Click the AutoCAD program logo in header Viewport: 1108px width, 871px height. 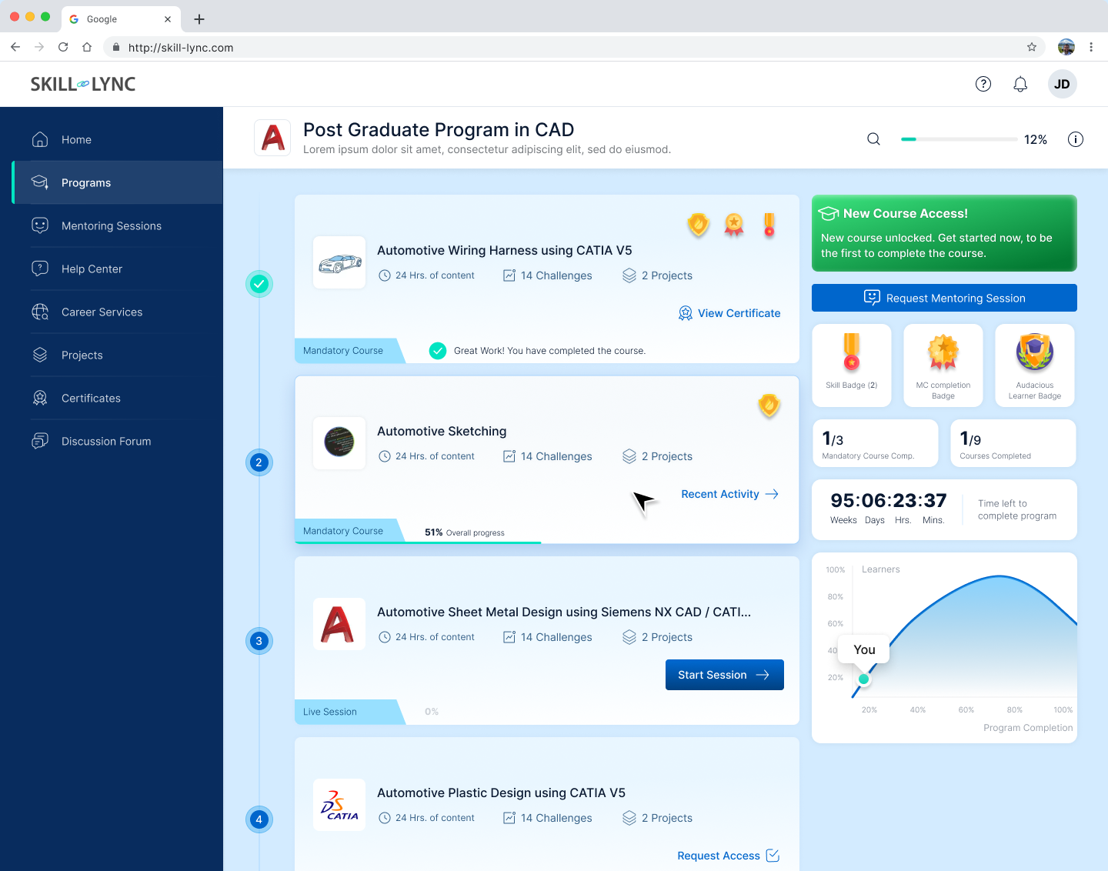pos(272,138)
